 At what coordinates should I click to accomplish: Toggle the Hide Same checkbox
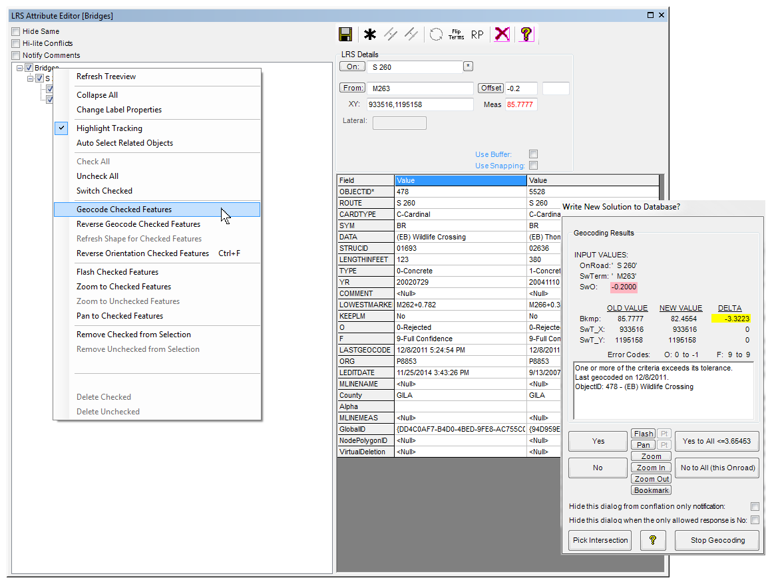(16, 31)
